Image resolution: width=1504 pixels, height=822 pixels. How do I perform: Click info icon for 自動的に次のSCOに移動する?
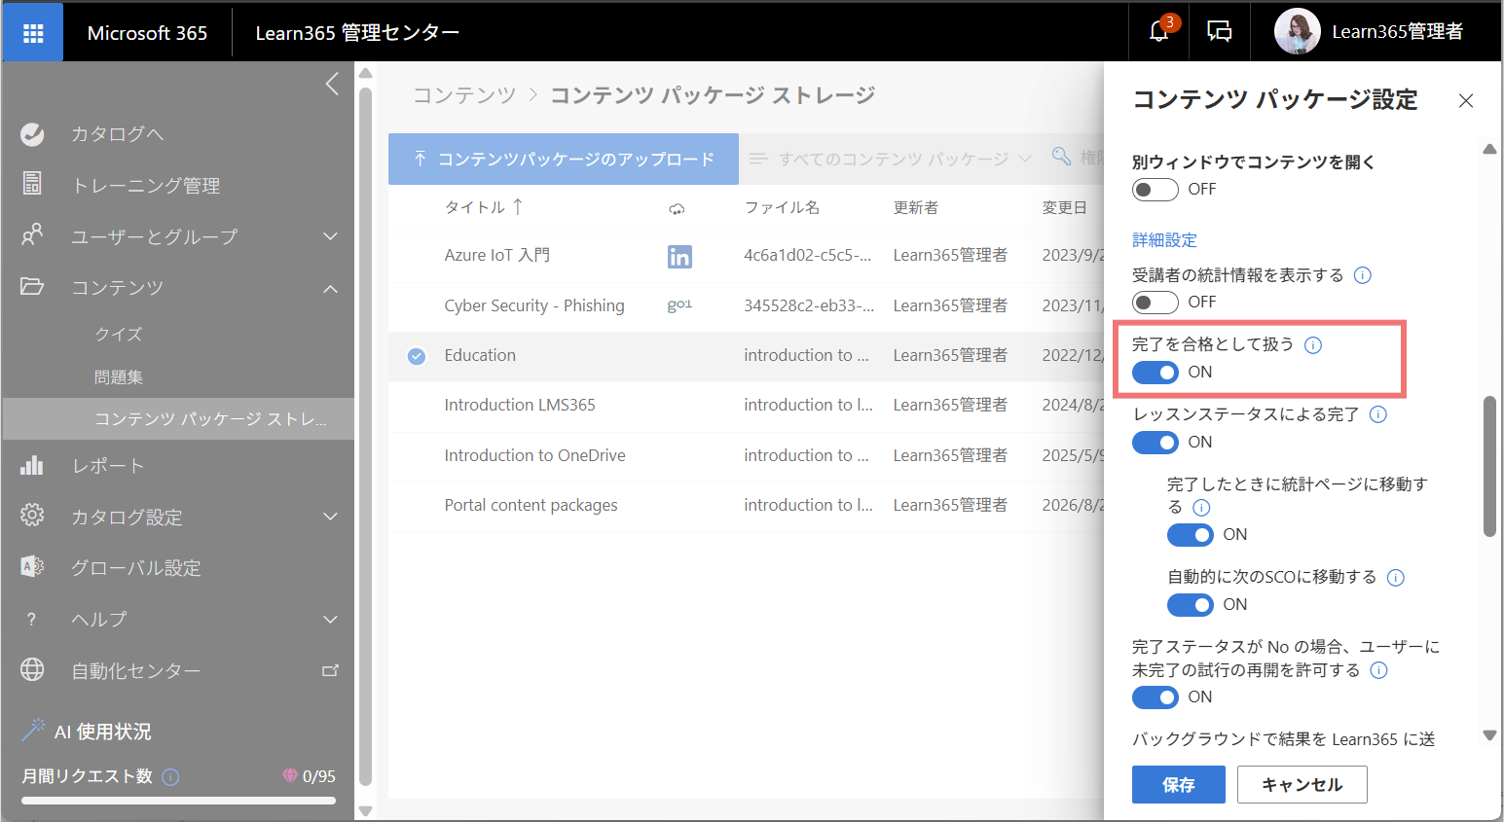pos(1396,578)
